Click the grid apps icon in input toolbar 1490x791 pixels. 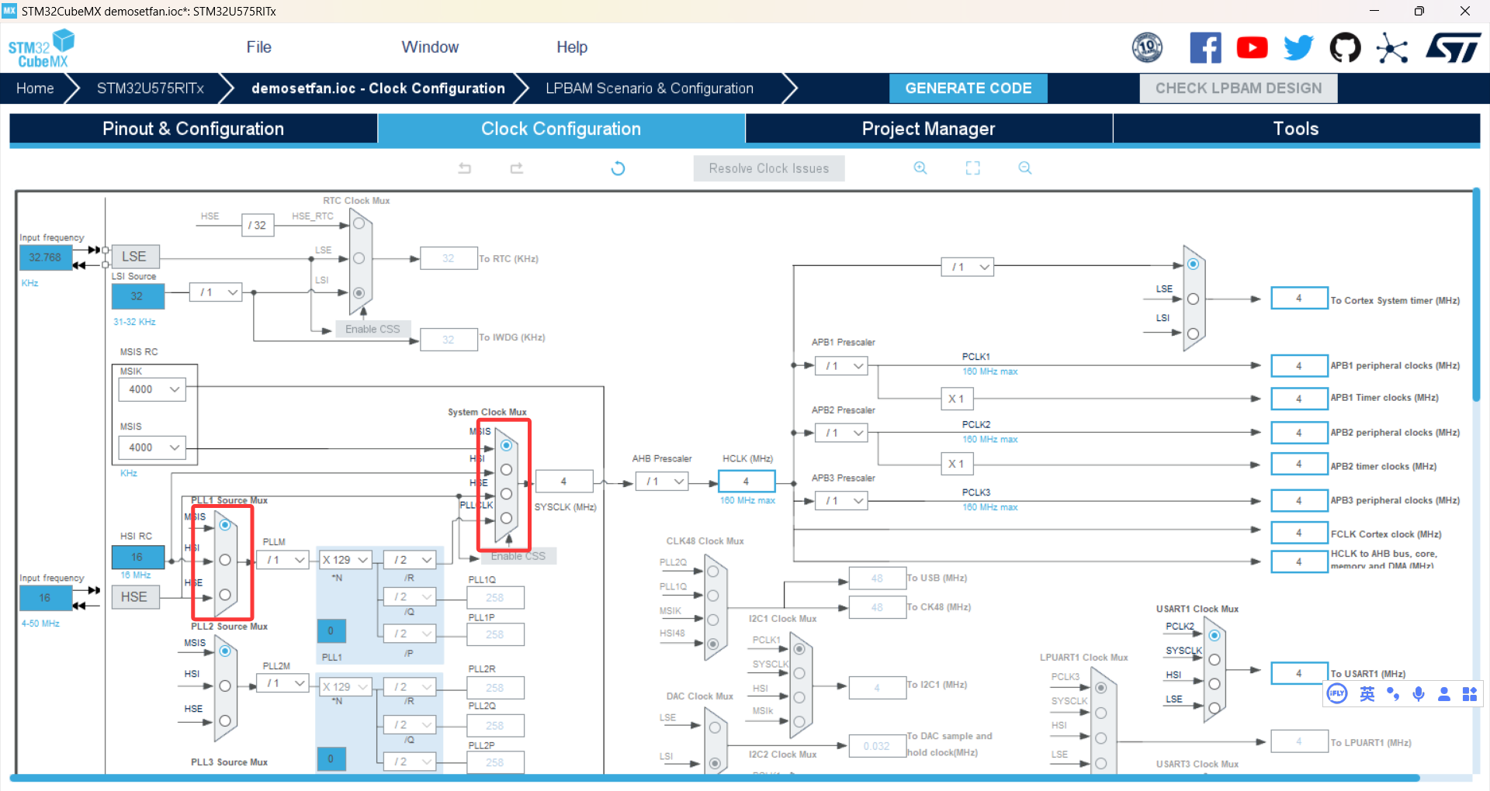tap(1470, 694)
